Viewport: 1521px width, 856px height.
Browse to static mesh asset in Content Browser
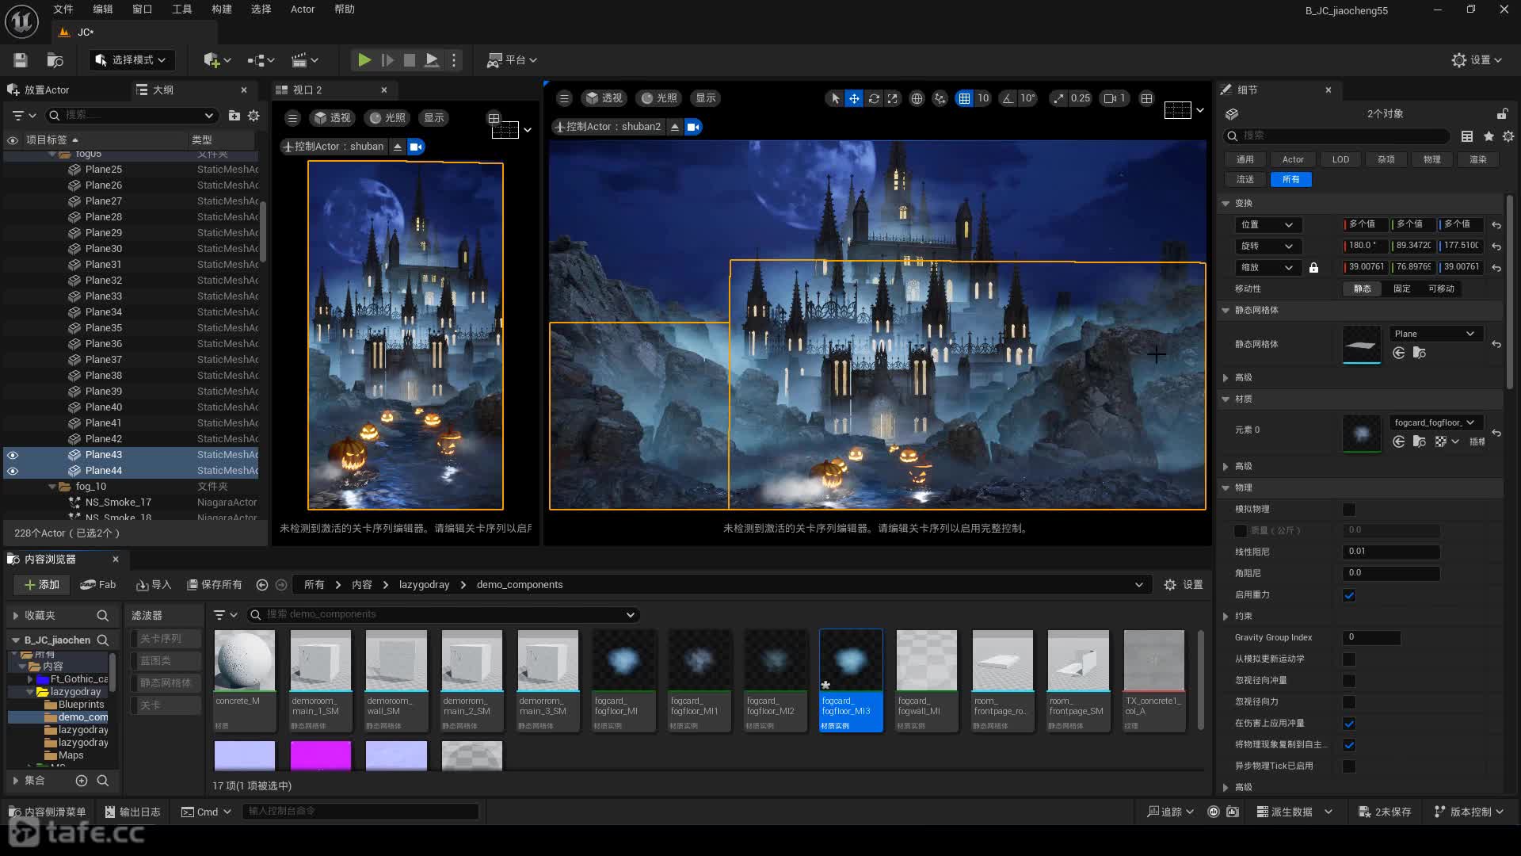coord(1419,353)
